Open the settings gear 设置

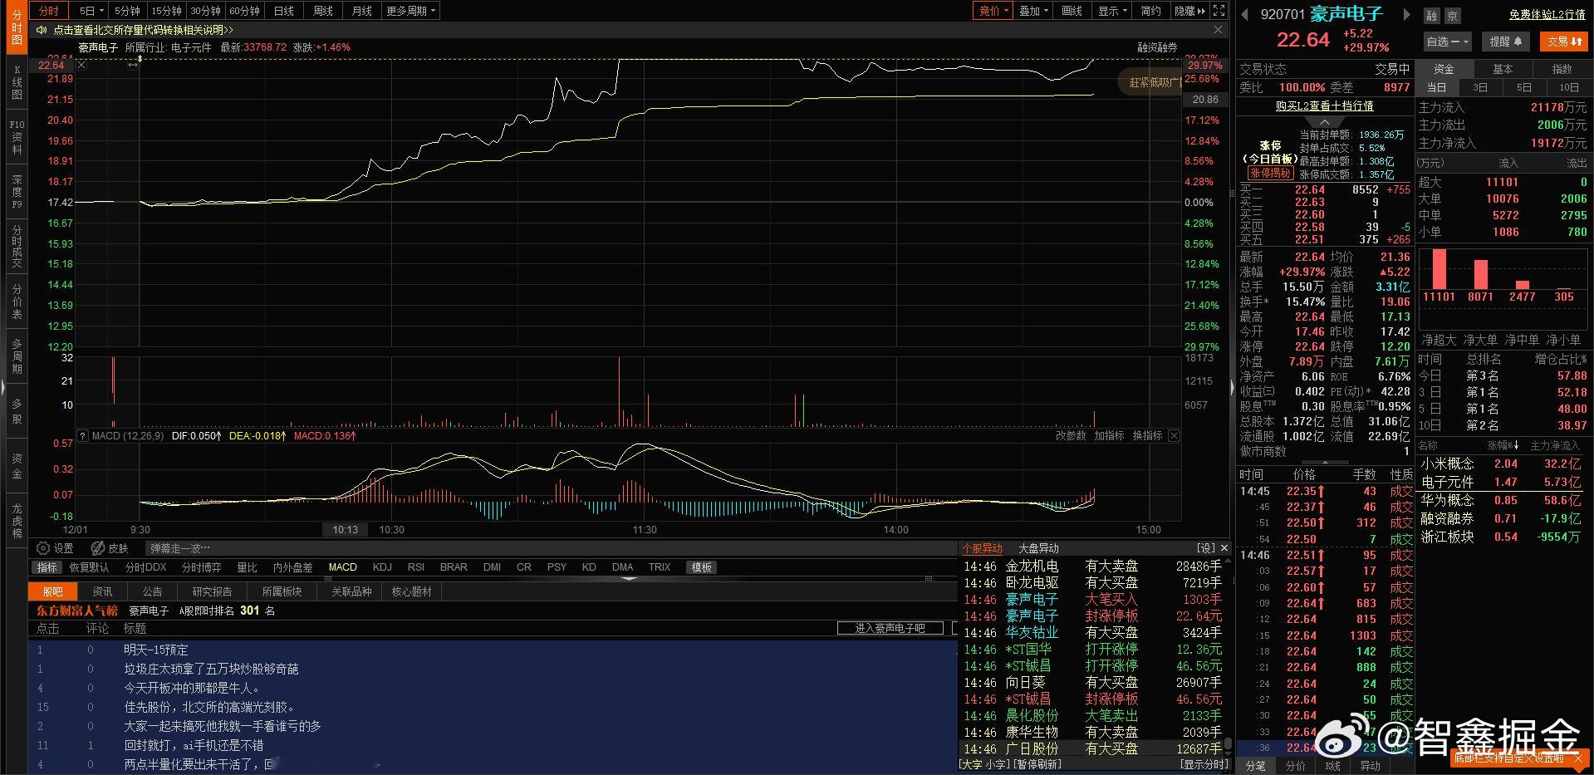(55, 548)
